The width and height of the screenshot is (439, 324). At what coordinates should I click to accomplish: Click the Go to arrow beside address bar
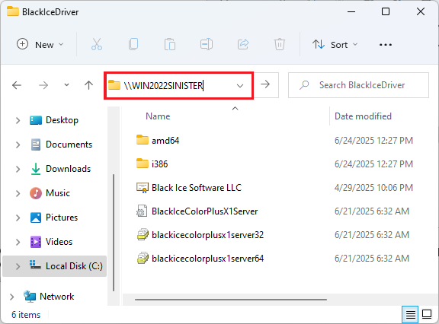(x=265, y=84)
